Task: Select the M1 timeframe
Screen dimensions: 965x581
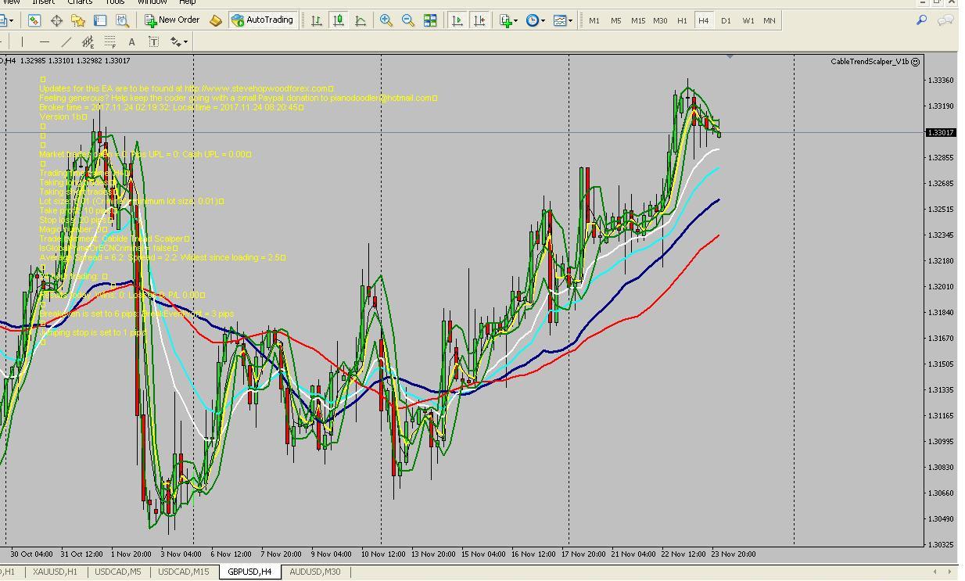Action: click(594, 20)
